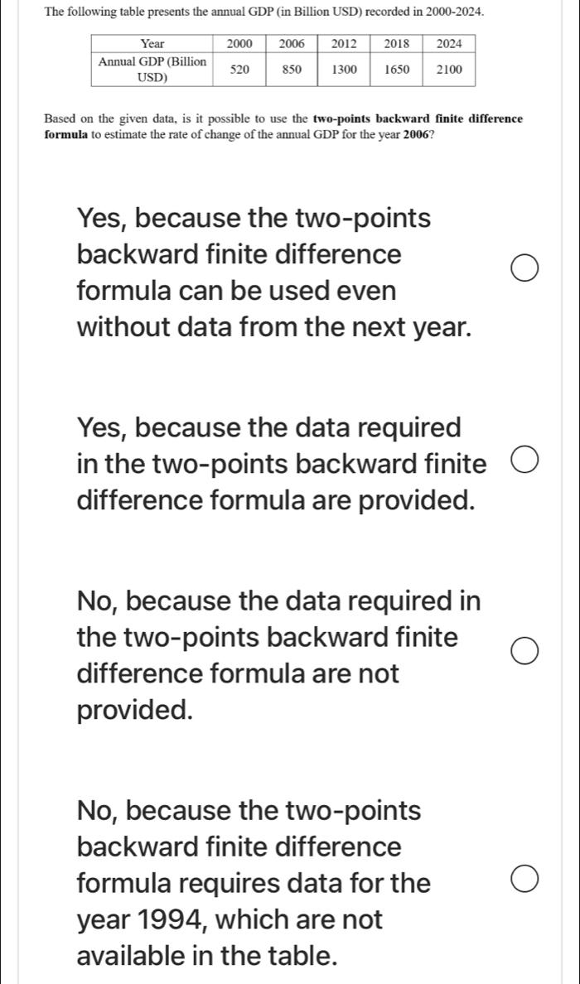
Task: Click the GDP value 850 cell
Action: (x=291, y=69)
